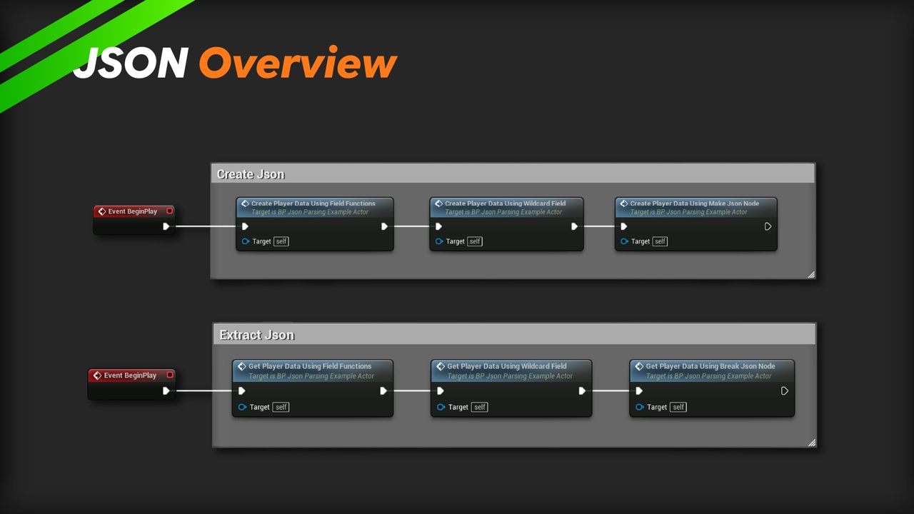The height and width of the screenshot is (514, 914).
Task: Click the Target pin of Create Player Data Using Make Json Node
Action: coord(624,241)
